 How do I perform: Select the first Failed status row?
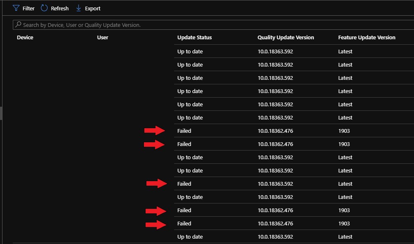[x=294, y=131]
